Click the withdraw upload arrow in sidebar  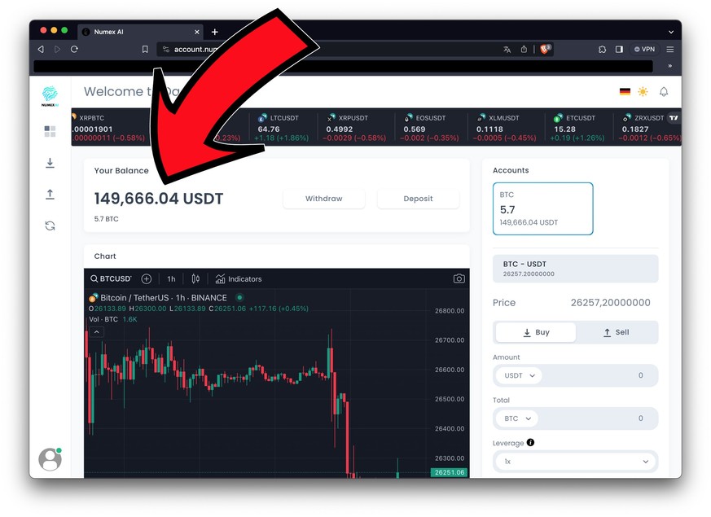pyautogui.click(x=50, y=195)
